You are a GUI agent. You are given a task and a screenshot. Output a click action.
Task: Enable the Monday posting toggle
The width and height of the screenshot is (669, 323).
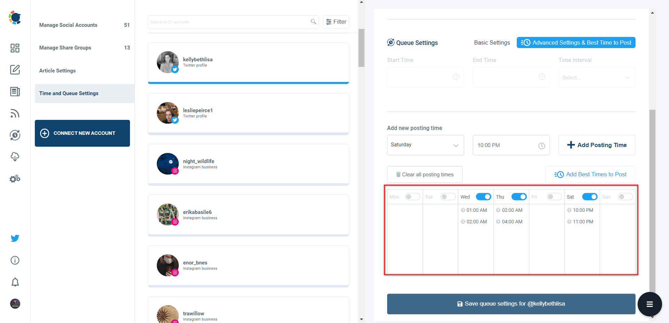click(412, 197)
